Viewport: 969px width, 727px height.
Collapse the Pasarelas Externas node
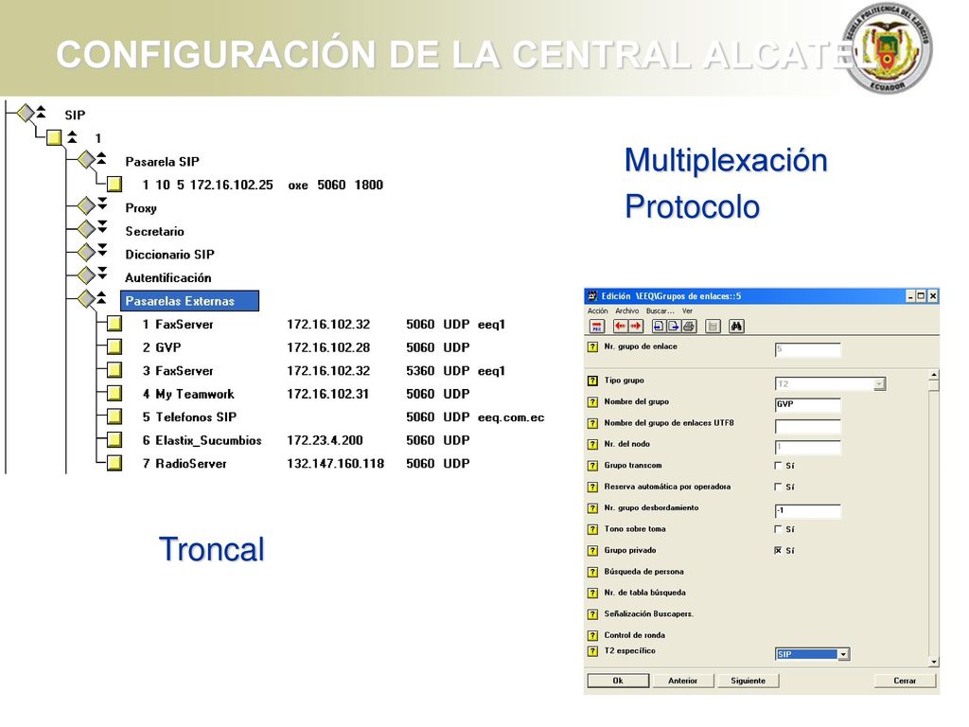point(101,298)
